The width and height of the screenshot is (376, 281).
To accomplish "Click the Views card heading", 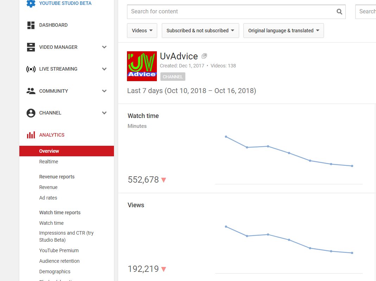I will click(x=136, y=205).
